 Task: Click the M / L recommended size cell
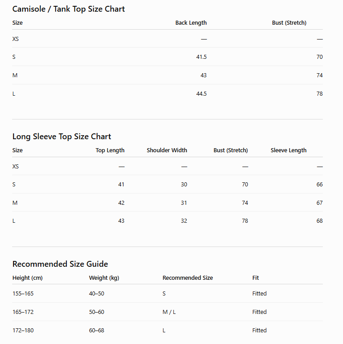click(x=169, y=312)
